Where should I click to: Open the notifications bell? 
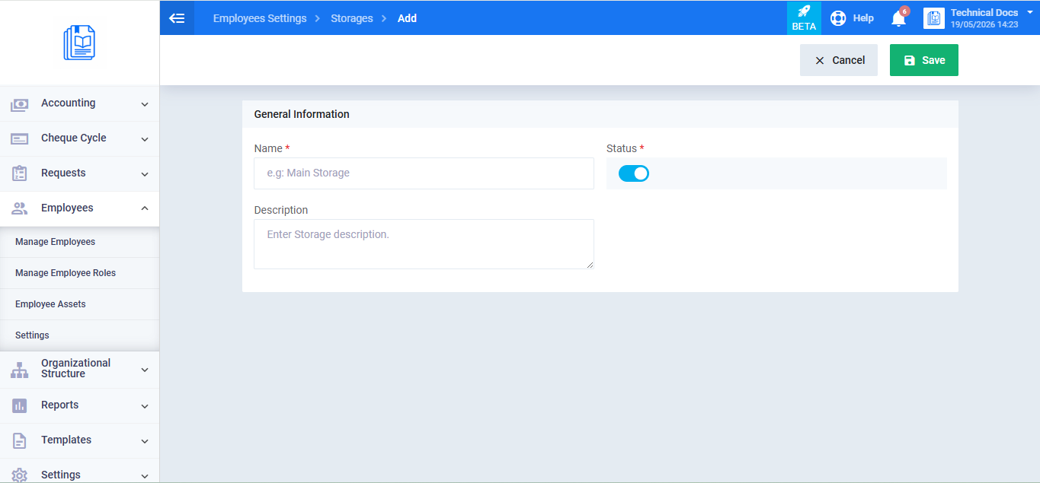pyautogui.click(x=898, y=18)
